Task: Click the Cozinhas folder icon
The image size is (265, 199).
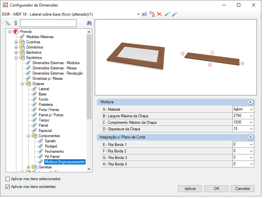Action: [22, 42]
